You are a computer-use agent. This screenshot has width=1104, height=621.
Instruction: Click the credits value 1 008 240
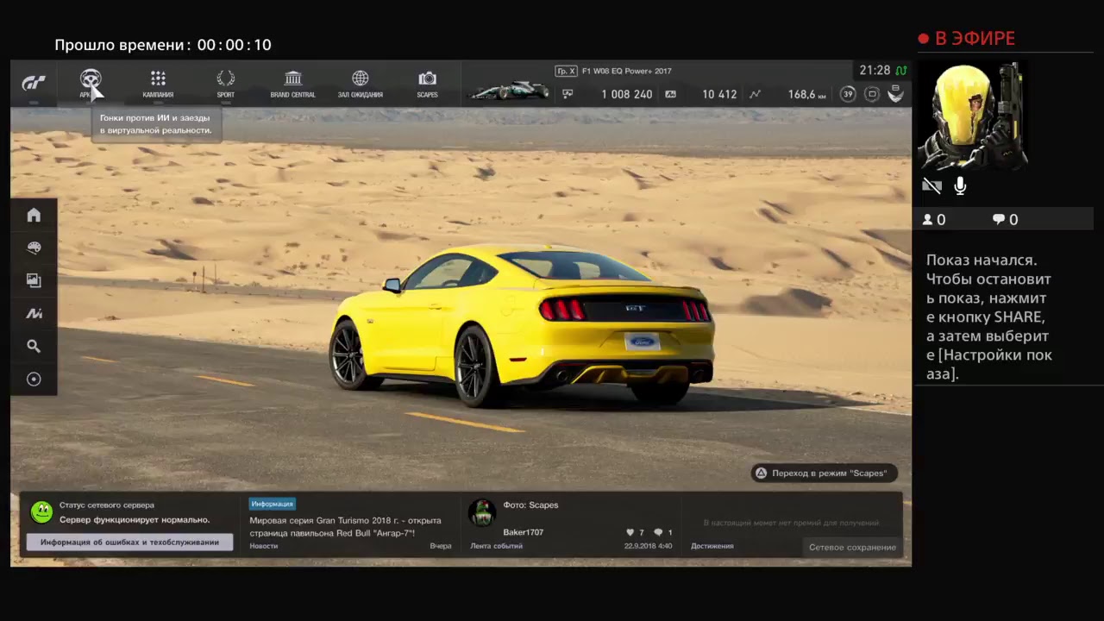[x=627, y=94]
